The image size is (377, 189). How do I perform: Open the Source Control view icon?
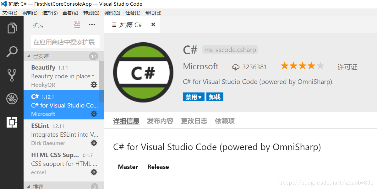pos(12,75)
